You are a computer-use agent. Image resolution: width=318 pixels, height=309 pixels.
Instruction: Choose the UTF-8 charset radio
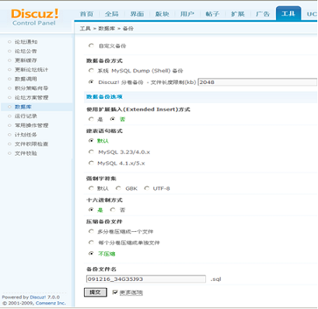(x=147, y=188)
